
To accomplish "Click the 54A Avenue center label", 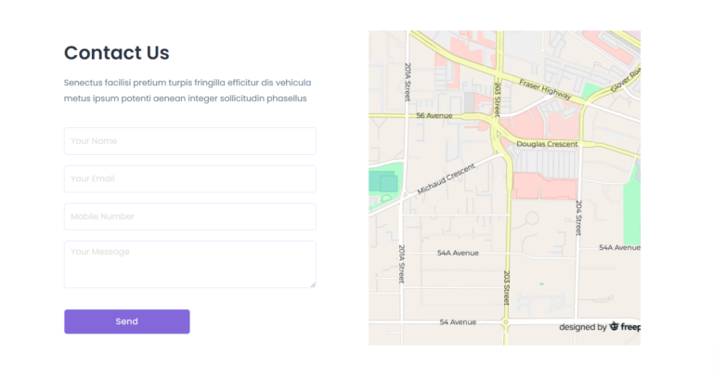I will (x=458, y=253).
